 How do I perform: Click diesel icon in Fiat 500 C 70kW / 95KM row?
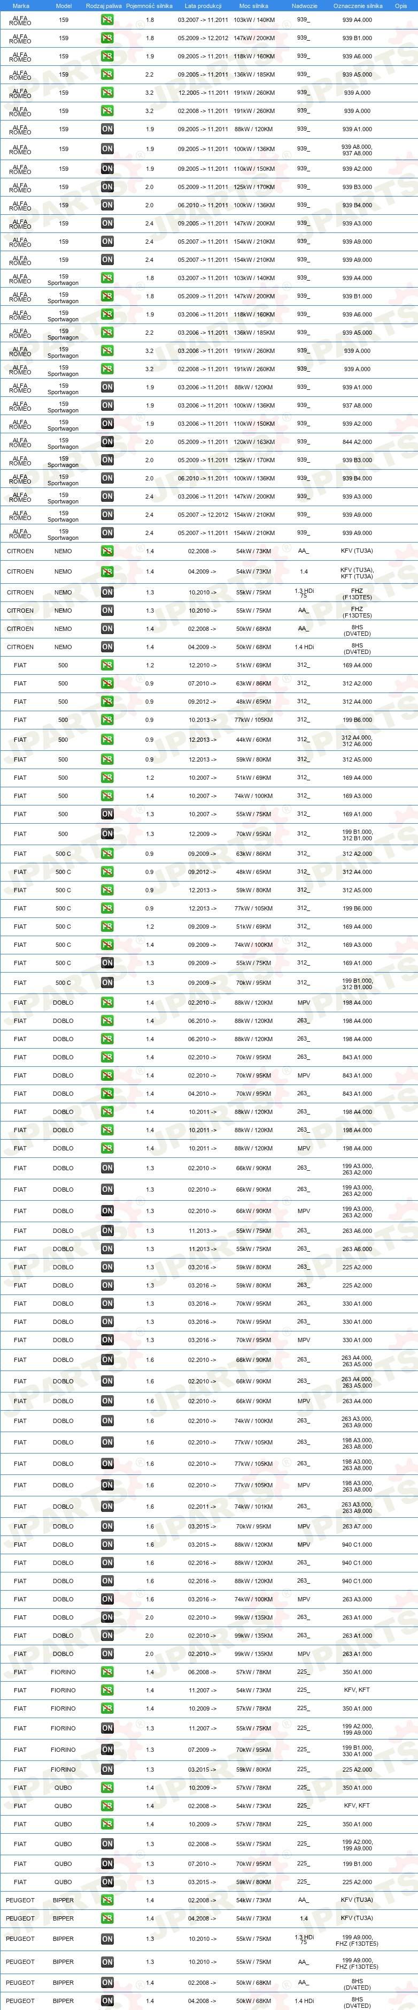tap(107, 983)
